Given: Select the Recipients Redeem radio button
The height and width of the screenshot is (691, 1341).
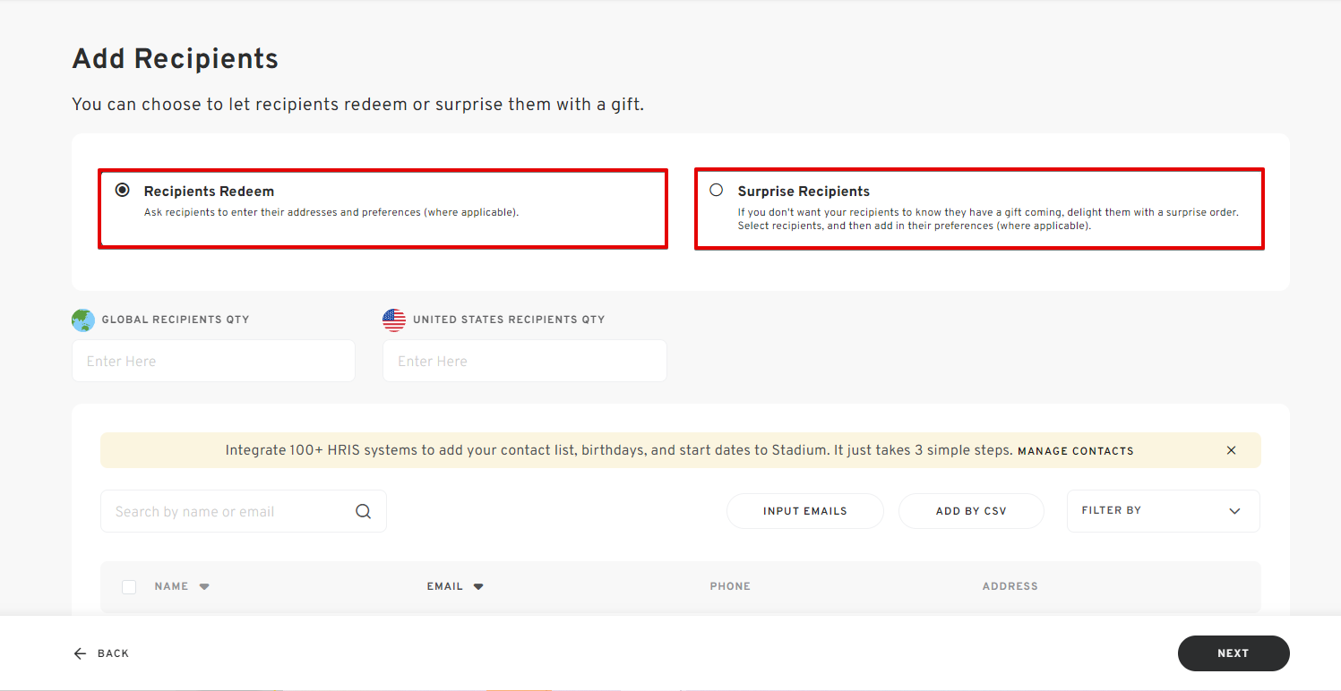Looking at the screenshot, I should pos(123,190).
